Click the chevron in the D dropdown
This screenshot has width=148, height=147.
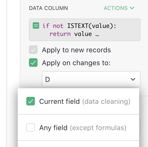(x=133, y=79)
